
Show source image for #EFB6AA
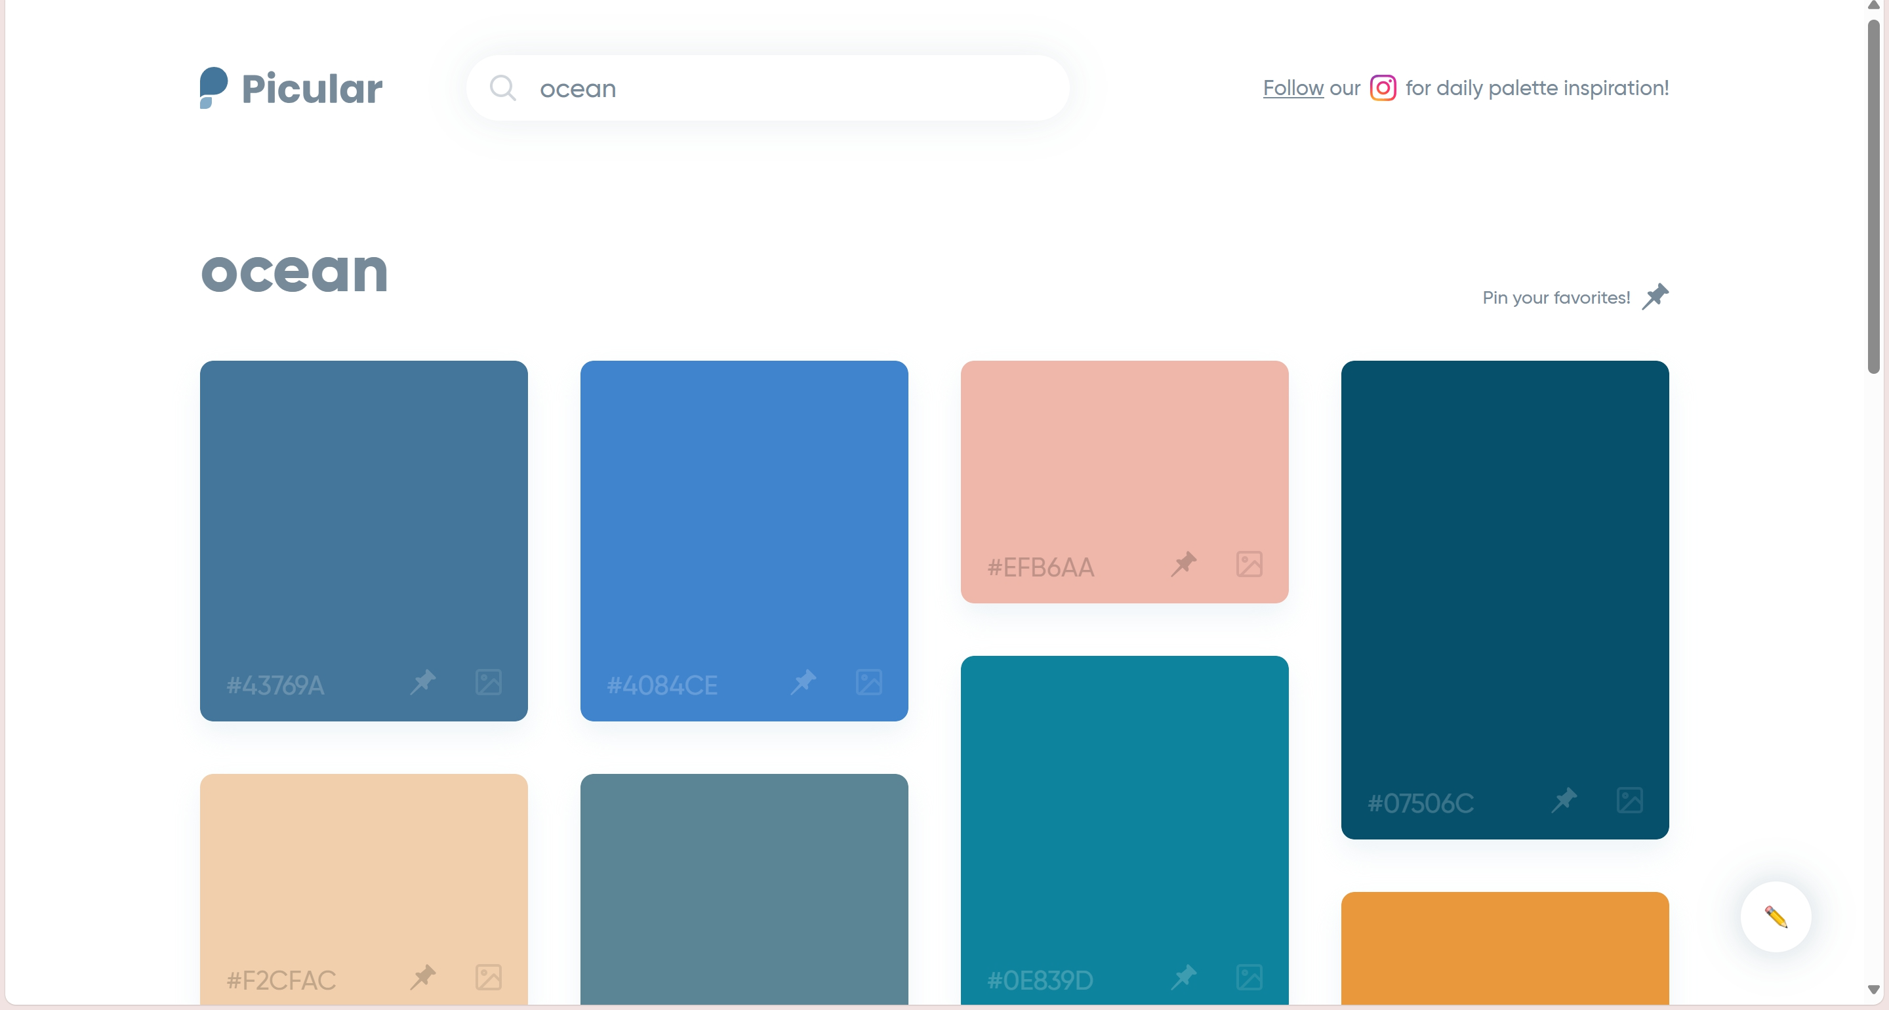[x=1249, y=564]
